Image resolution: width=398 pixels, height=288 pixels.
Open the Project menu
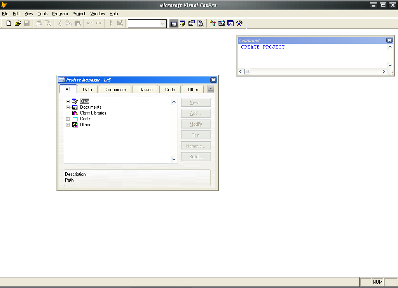(79, 14)
